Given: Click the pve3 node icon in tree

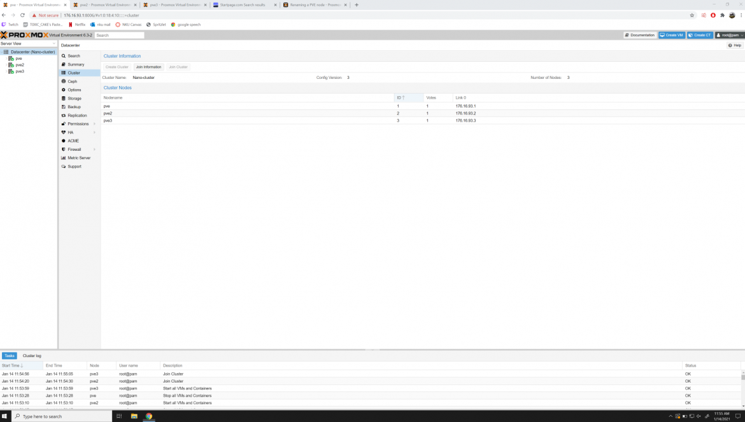Looking at the screenshot, I should 11,72.
